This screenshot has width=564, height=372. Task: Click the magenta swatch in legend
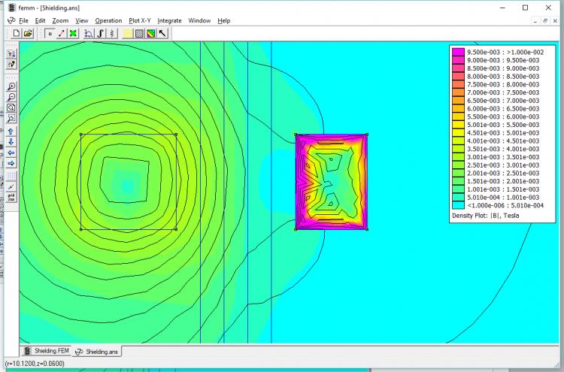tap(456, 52)
